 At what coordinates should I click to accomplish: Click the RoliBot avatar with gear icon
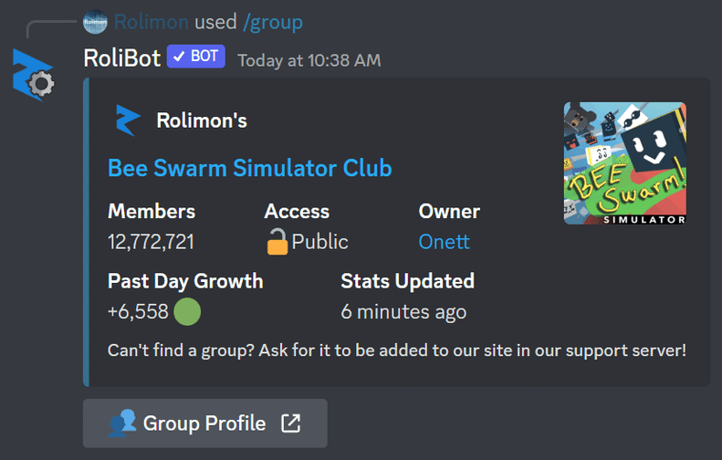(x=33, y=75)
